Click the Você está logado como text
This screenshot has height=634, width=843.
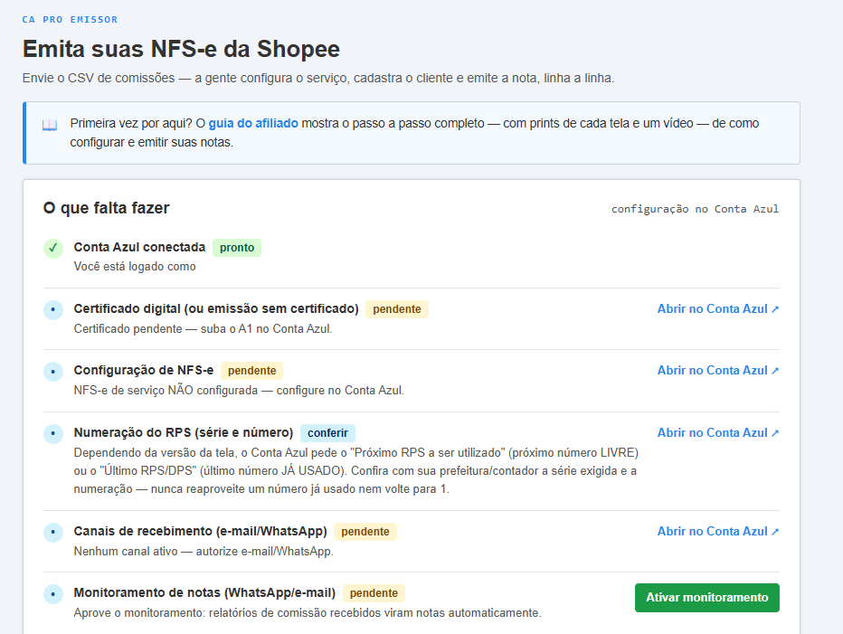click(135, 267)
